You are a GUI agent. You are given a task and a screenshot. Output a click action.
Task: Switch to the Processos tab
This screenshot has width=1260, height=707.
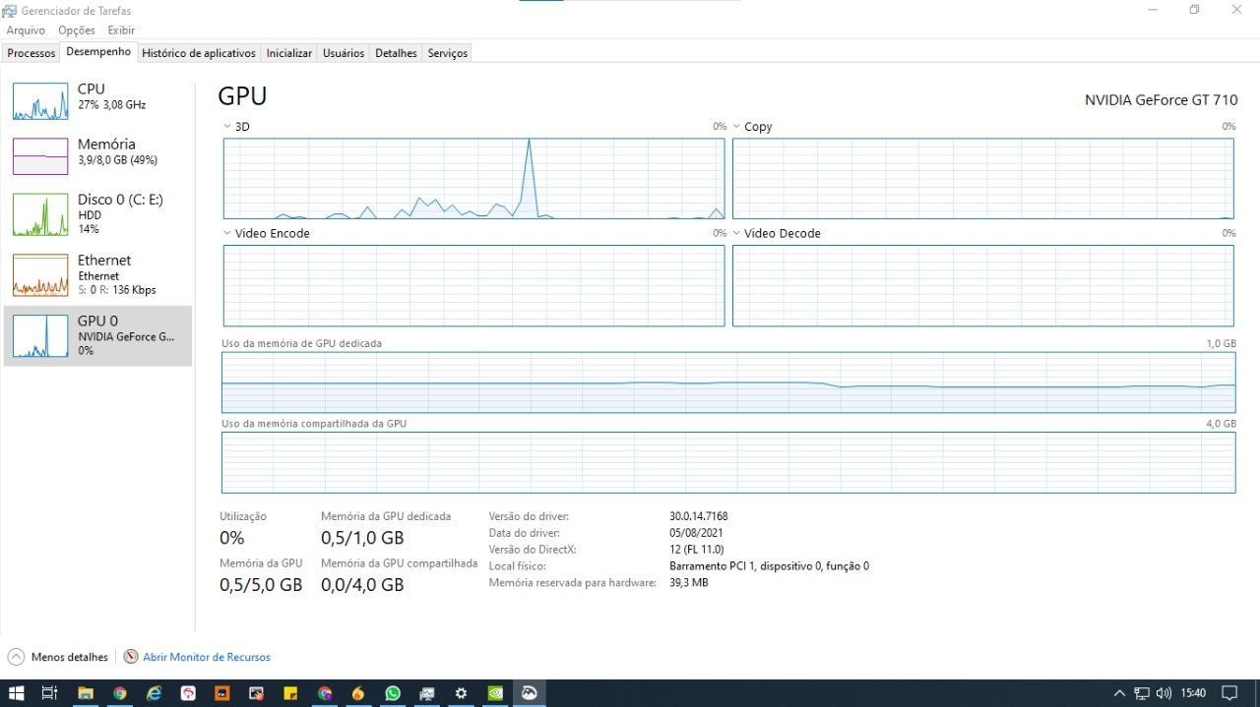[31, 53]
